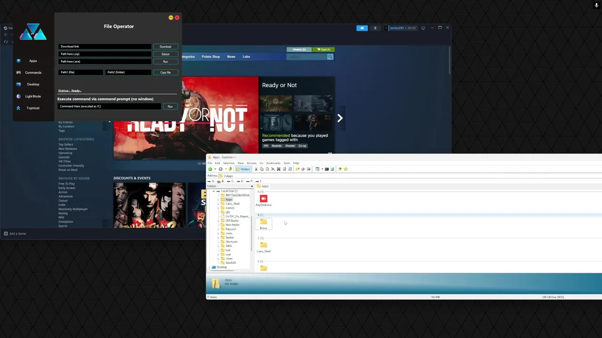602x338 pixels.
Task: Open Apps section in File Operator sidebar
Action: (32, 61)
